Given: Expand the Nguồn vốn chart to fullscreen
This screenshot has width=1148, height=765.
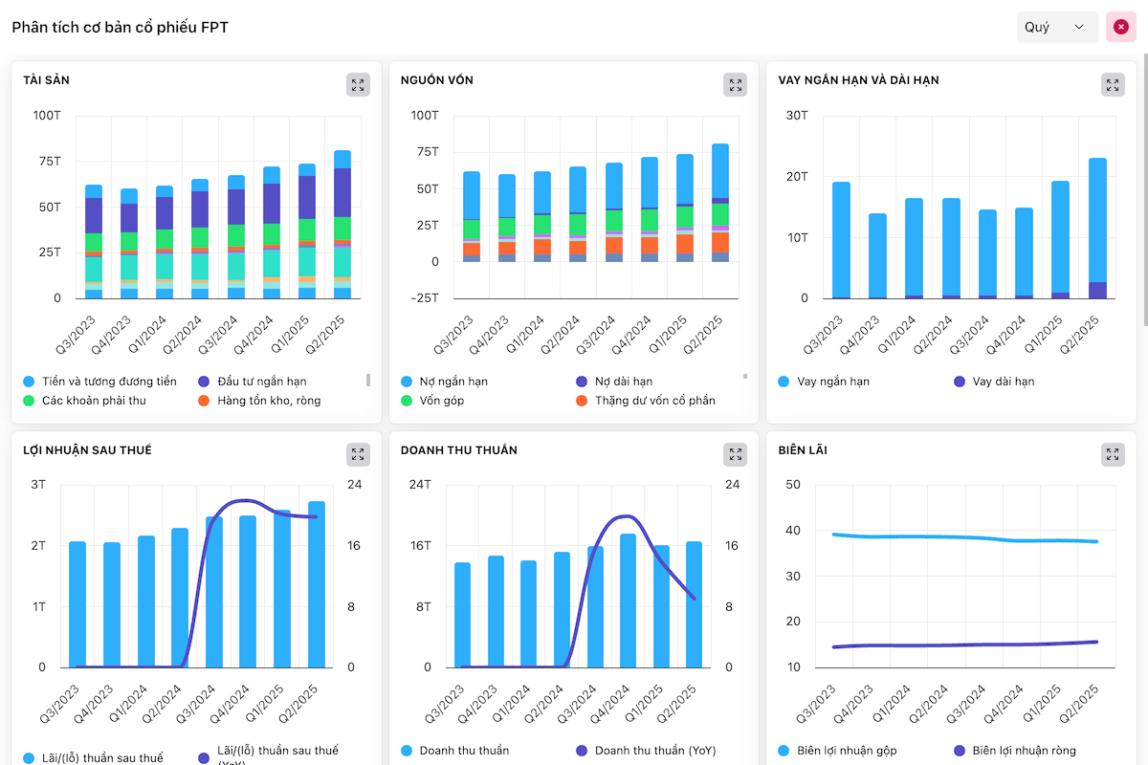Looking at the screenshot, I should click(735, 85).
